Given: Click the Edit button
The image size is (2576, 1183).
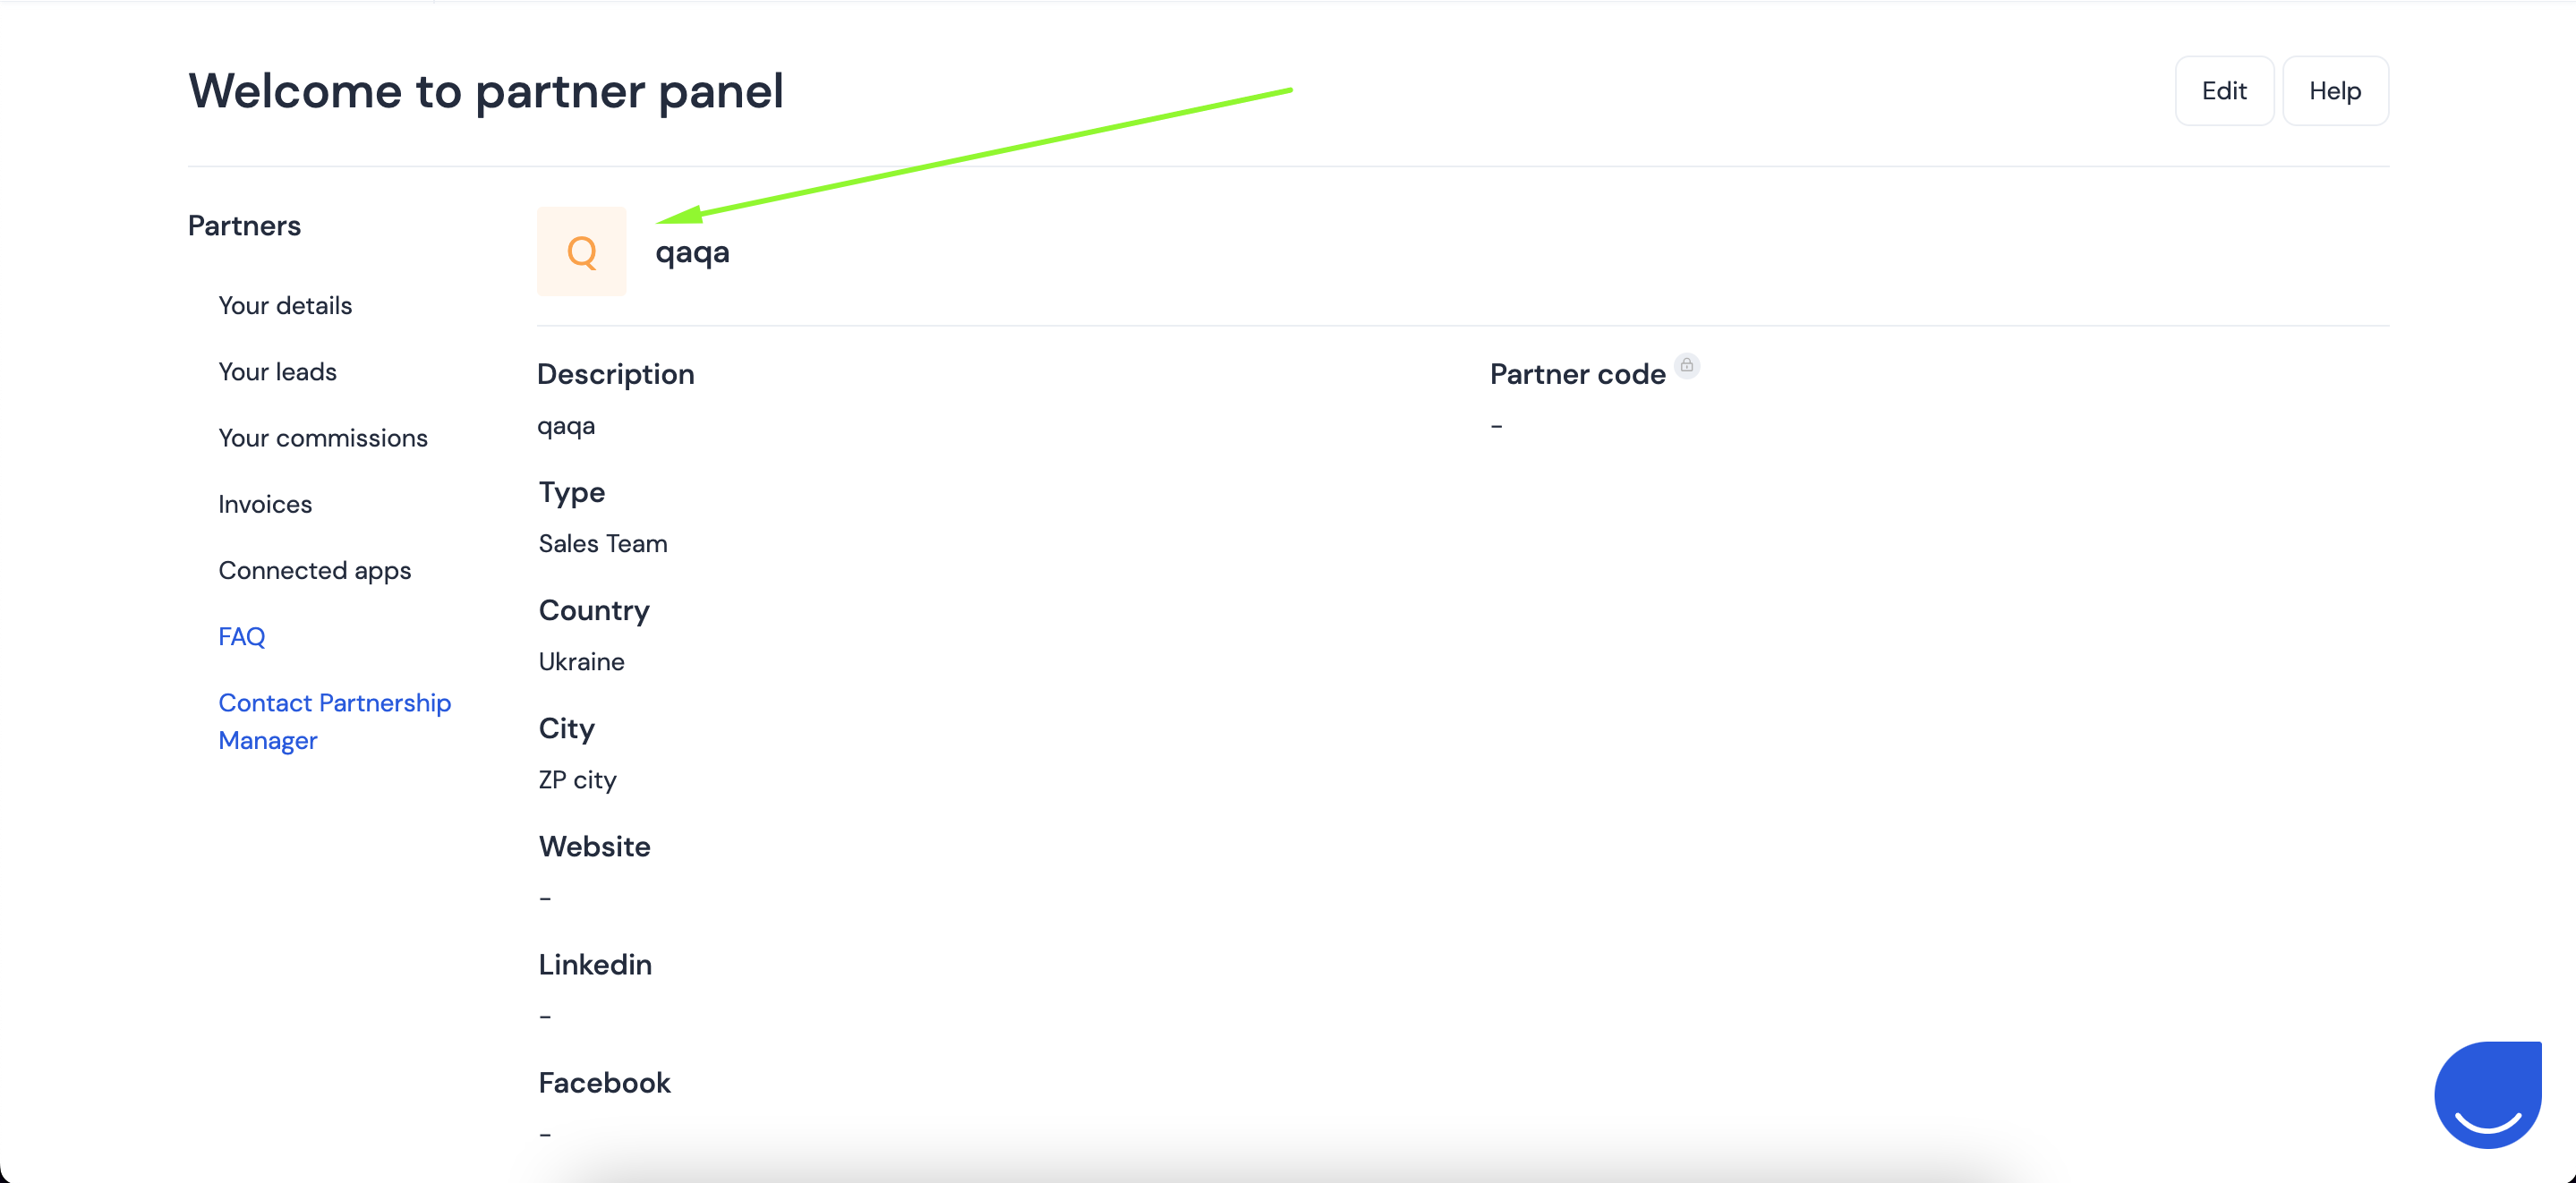Looking at the screenshot, I should [x=2224, y=91].
